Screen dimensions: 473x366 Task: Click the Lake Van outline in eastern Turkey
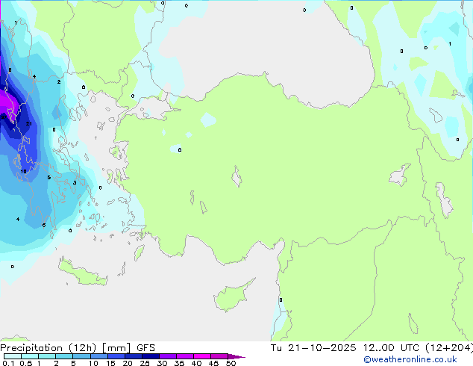coord(400,176)
